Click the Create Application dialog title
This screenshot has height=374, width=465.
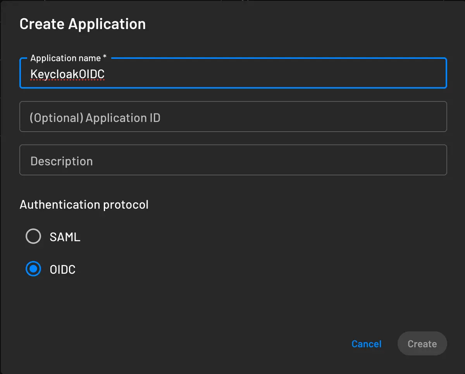[x=83, y=24]
